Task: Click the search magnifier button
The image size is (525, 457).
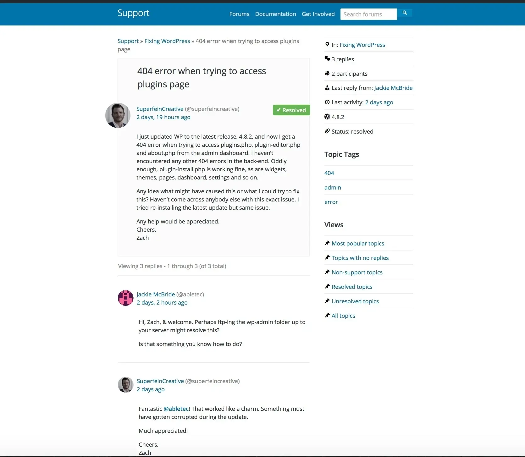Action: click(x=405, y=13)
